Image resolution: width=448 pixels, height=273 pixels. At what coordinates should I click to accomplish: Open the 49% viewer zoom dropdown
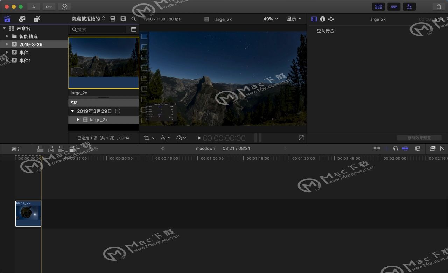click(x=271, y=19)
